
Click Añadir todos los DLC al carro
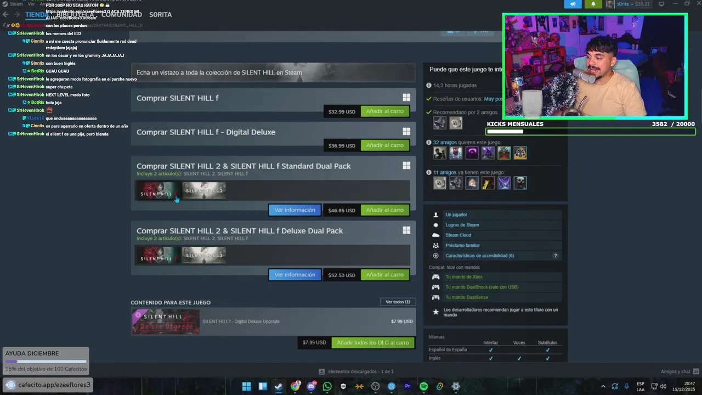coord(373,342)
